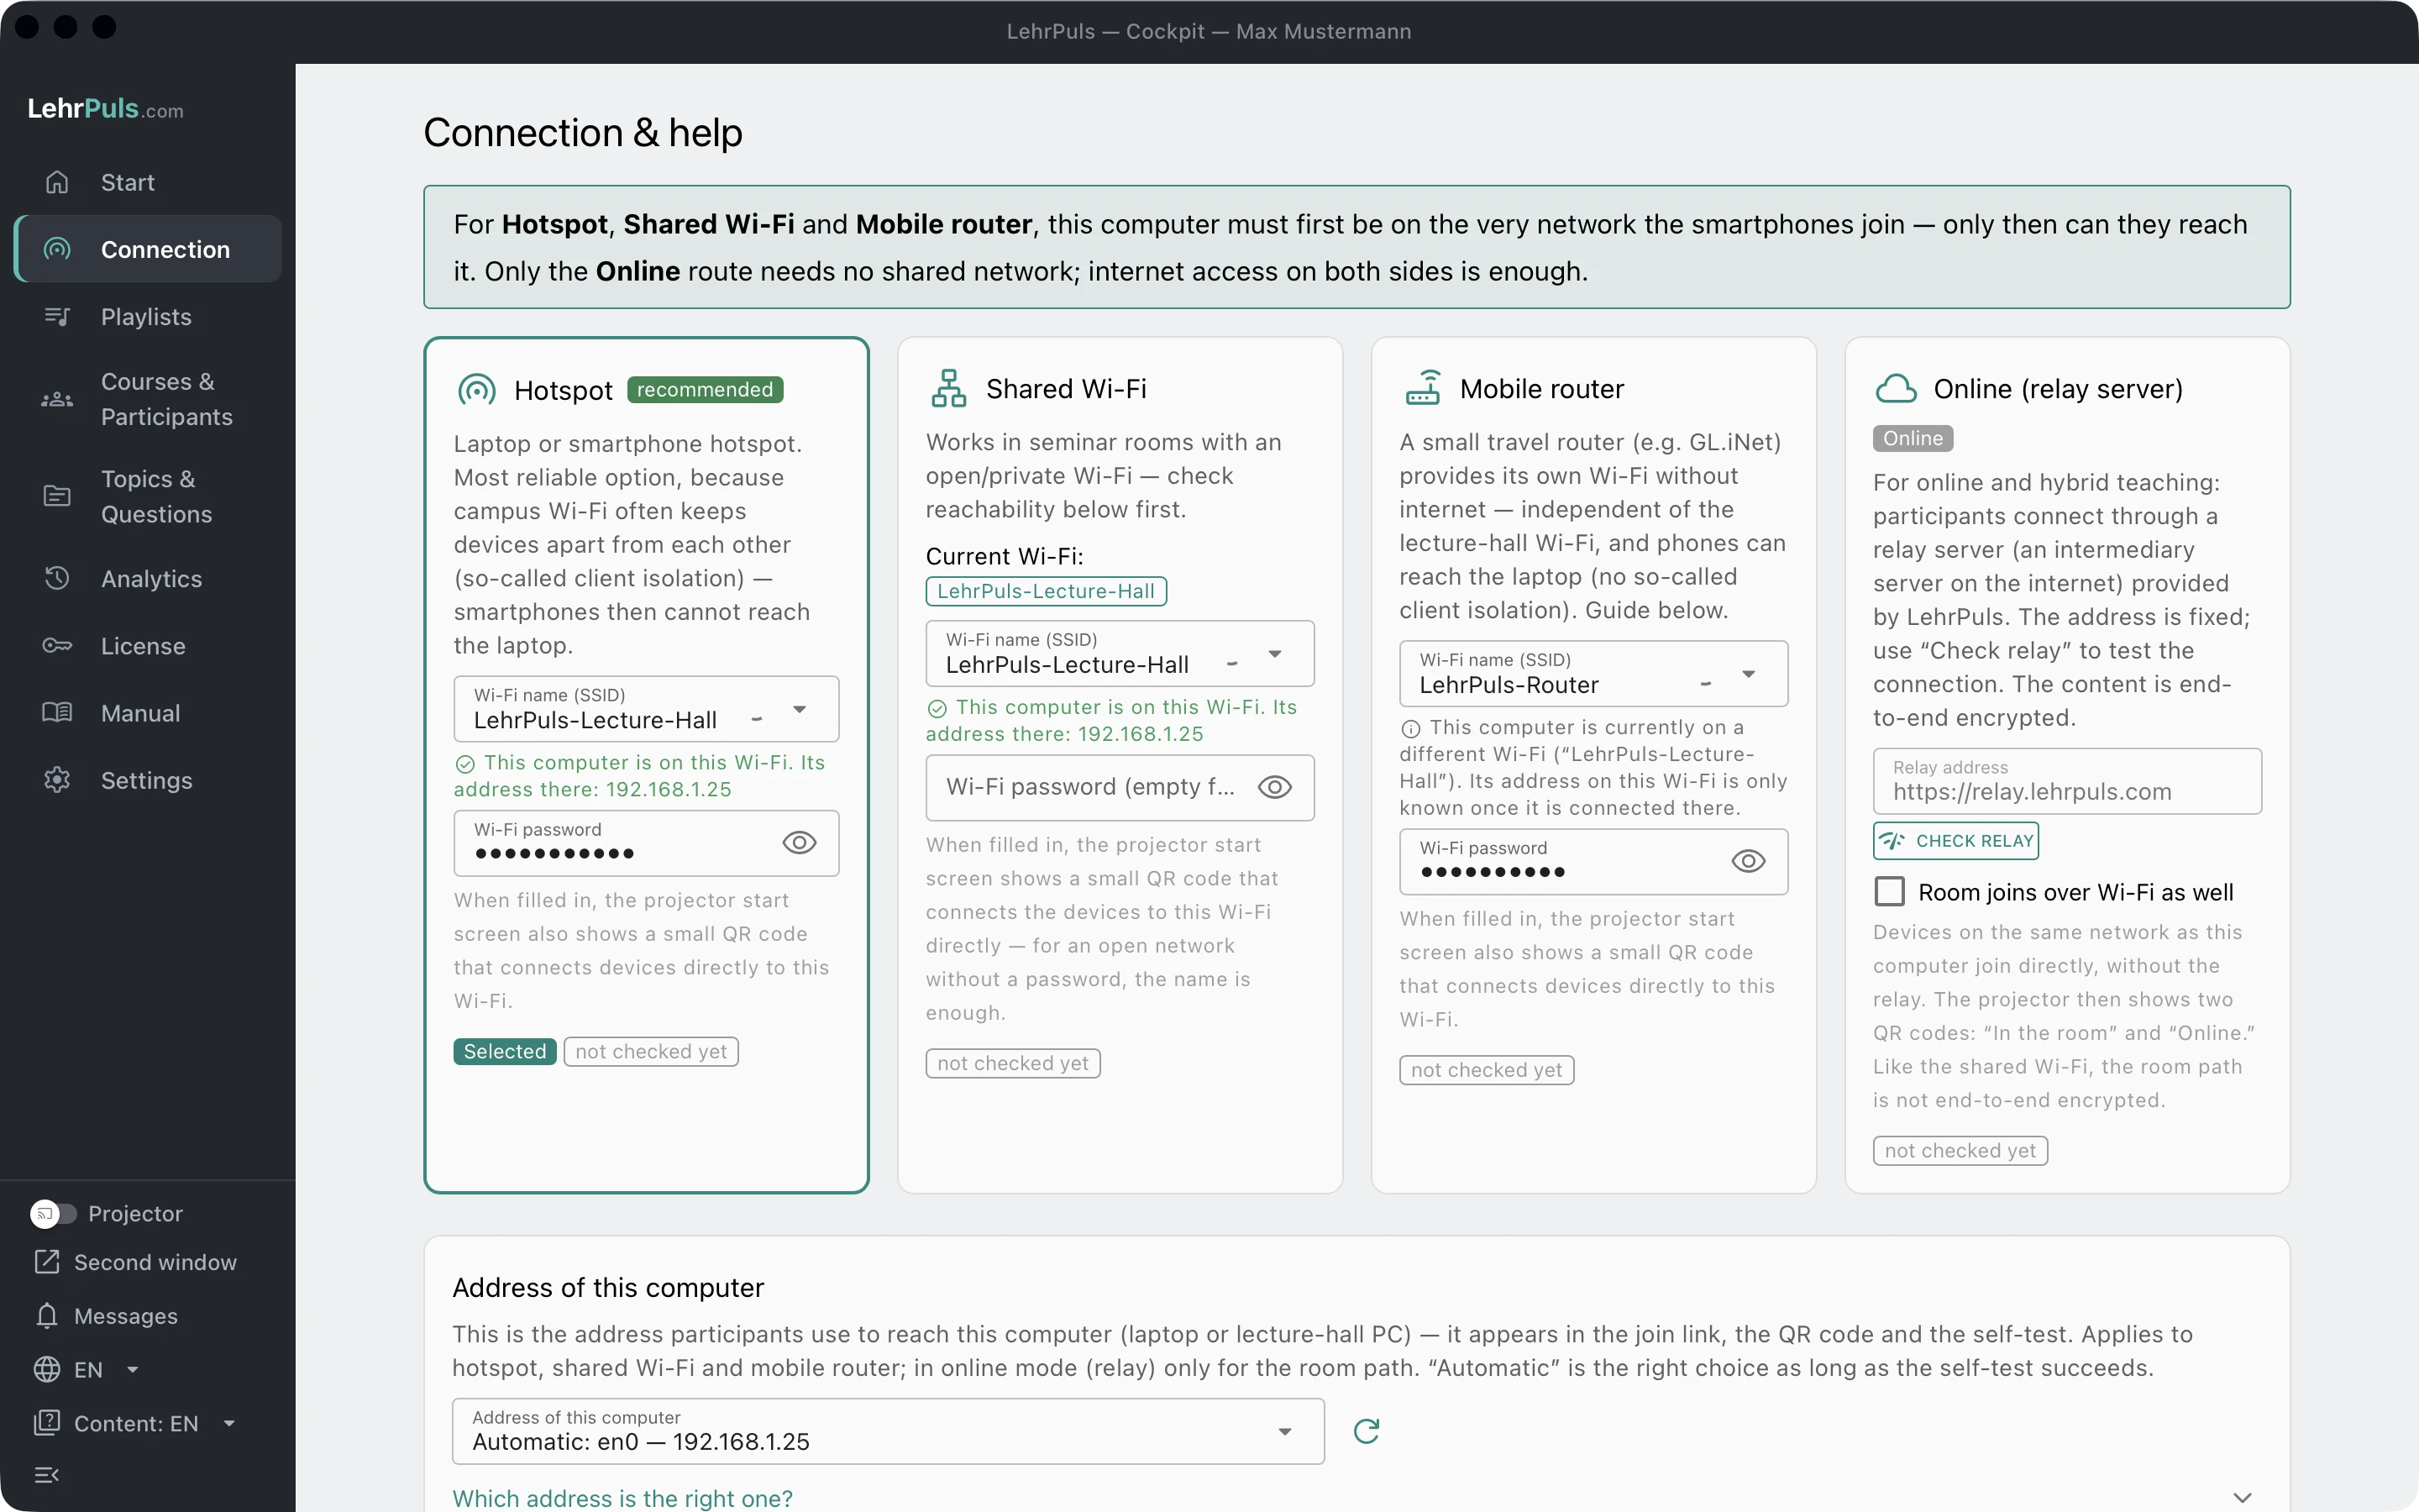Reveal the Mobile router Wi-Fi password
Image resolution: width=2419 pixels, height=1512 pixels.
tap(1748, 861)
